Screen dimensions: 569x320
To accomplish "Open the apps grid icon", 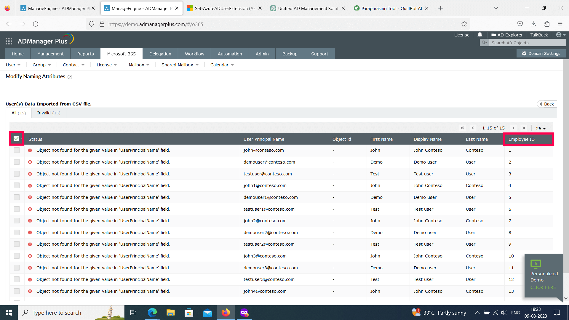I will tap(9, 41).
